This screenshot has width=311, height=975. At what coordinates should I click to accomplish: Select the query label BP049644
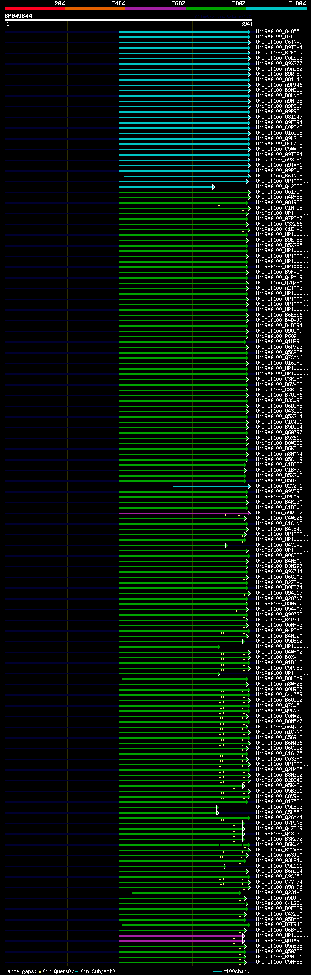pyautogui.click(x=18, y=16)
